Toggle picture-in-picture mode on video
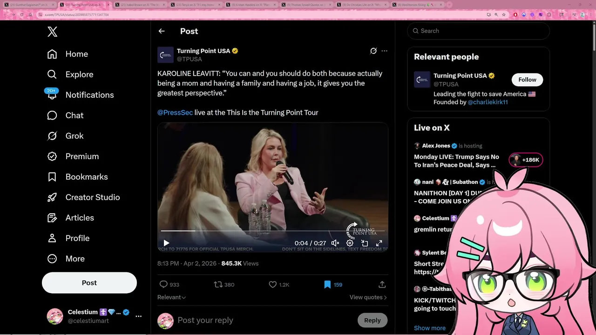This screenshot has width=596, height=335. (x=365, y=243)
